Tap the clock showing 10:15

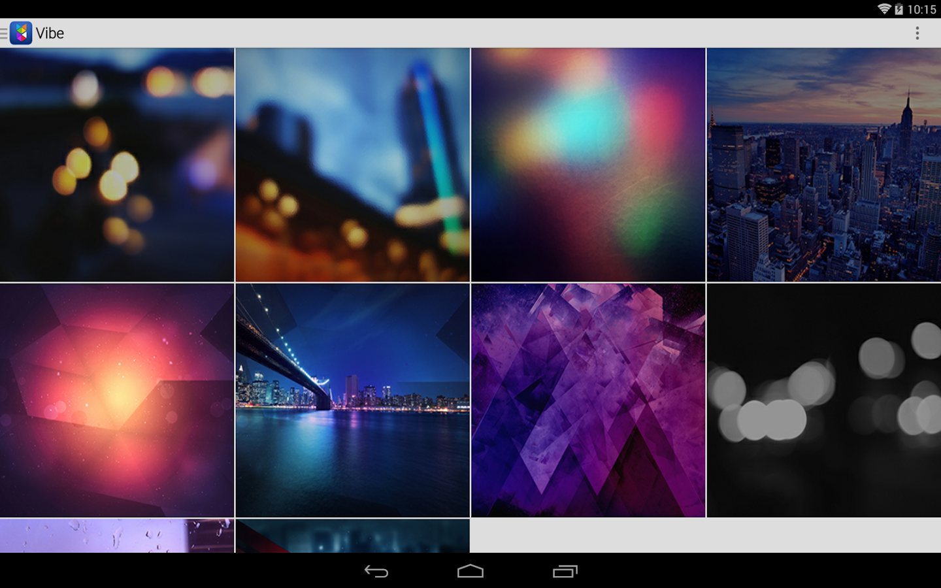pyautogui.click(x=921, y=9)
